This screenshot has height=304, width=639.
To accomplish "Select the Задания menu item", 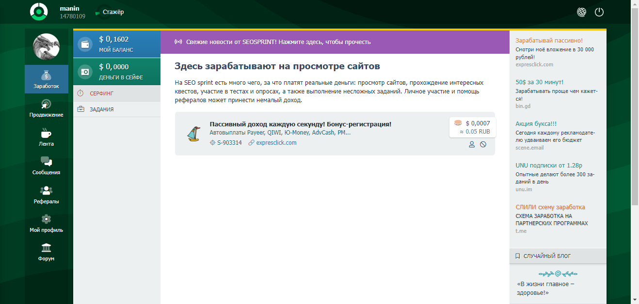I will (117, 109).
